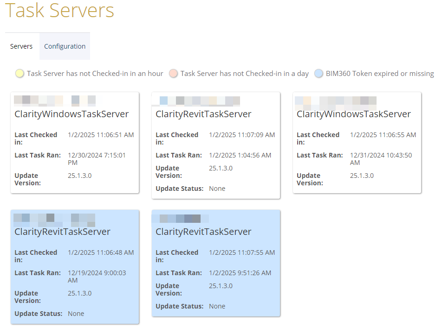Open ClarityWindowsTaskServer checked in at 11:06:51 AM

click(71, 114)
